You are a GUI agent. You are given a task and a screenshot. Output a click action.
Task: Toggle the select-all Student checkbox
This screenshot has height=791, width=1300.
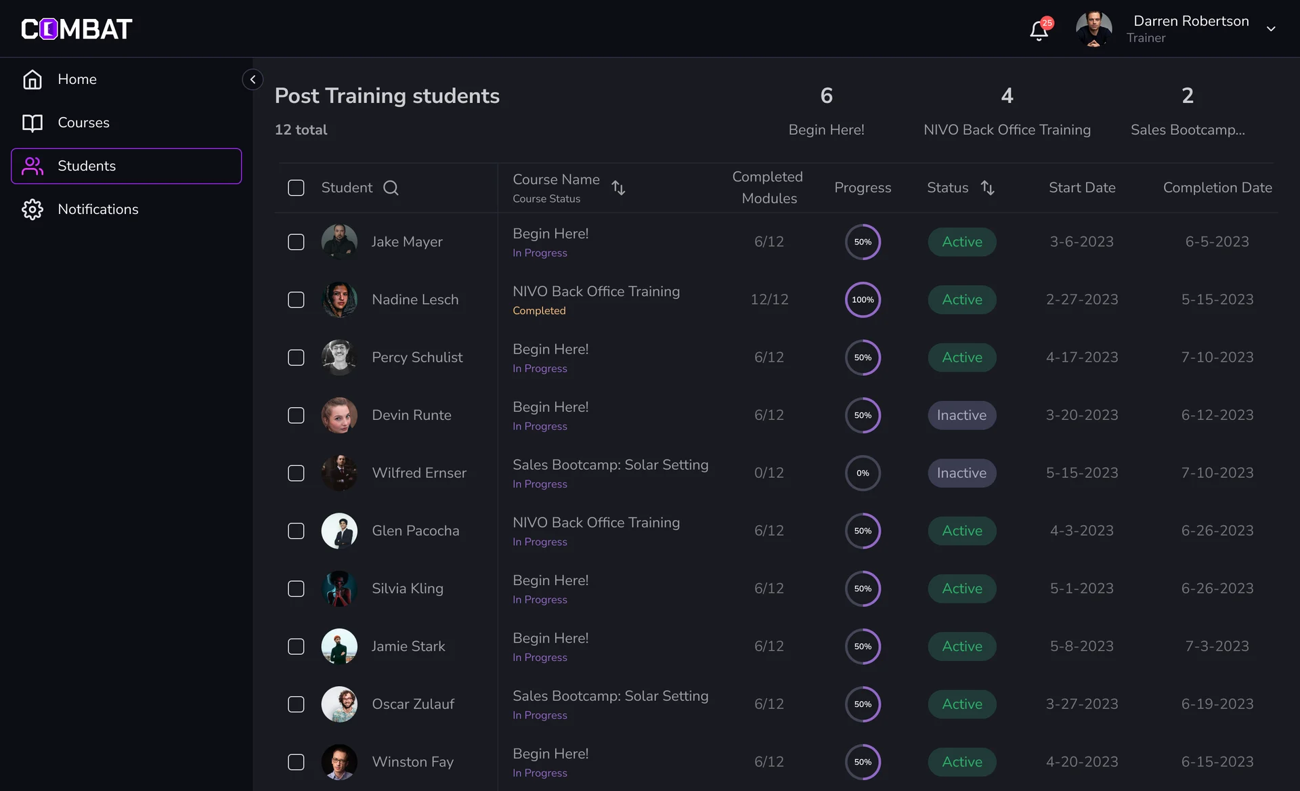296,188
